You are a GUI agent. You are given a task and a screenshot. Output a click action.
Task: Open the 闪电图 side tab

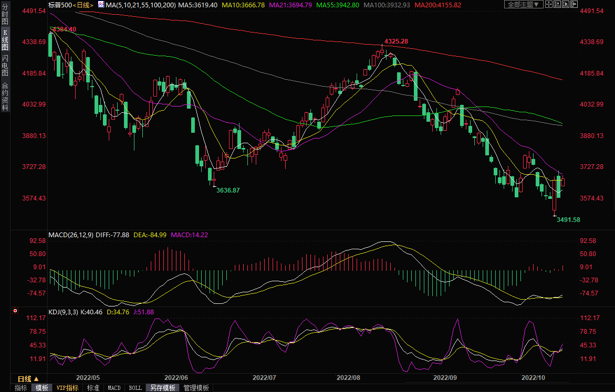click(x=5, y=66)
